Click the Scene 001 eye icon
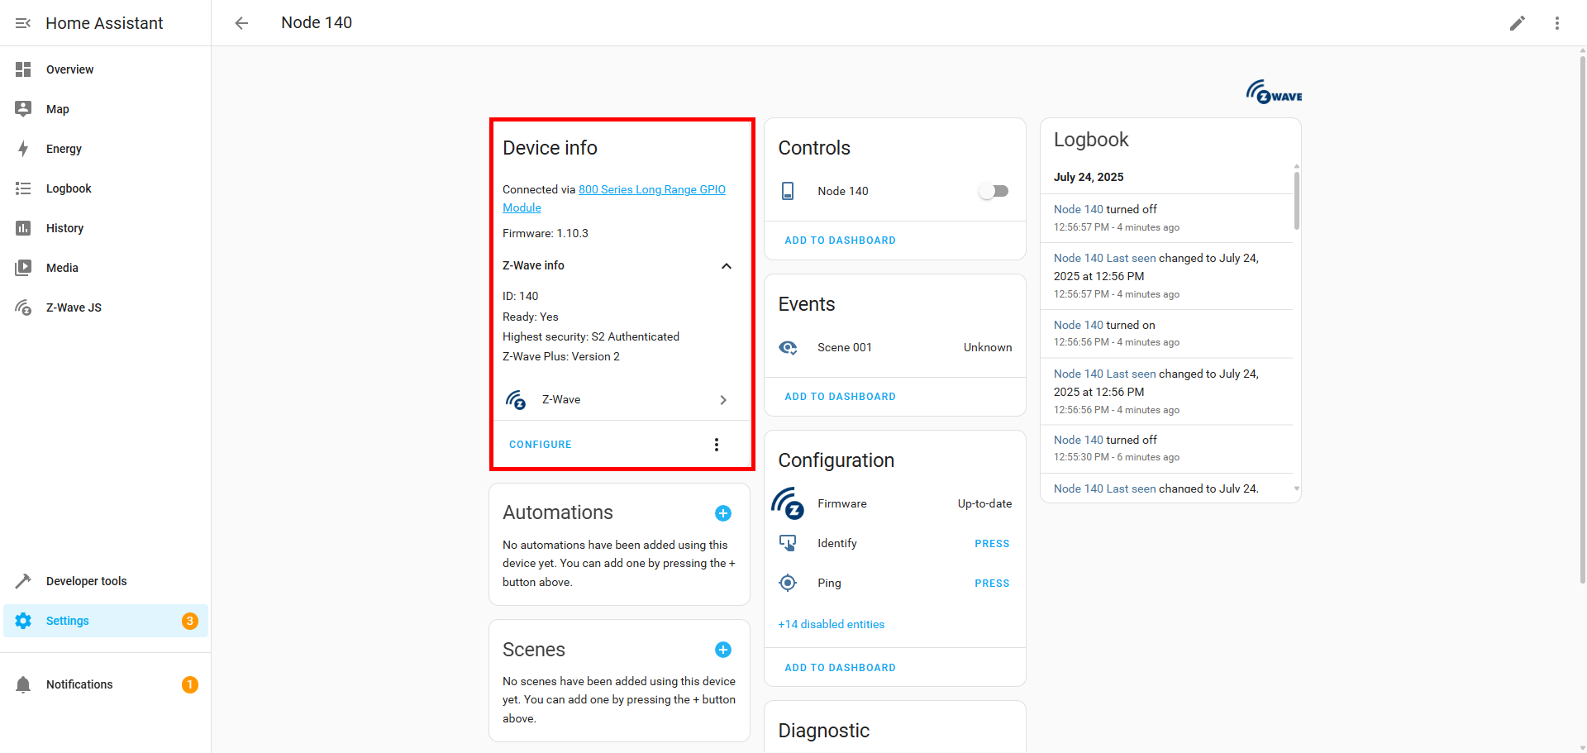 coord(788,347)
